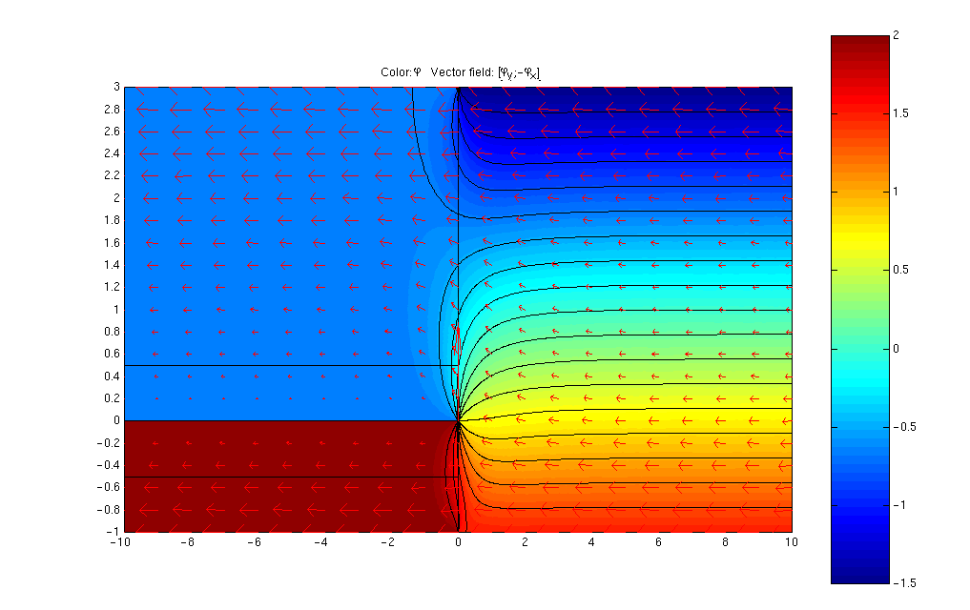The height and width of the screenshot is (610, 970).
Task: Click the colorbar tick label 0.5
Action: pyautogui.click(x=900, y=270)
